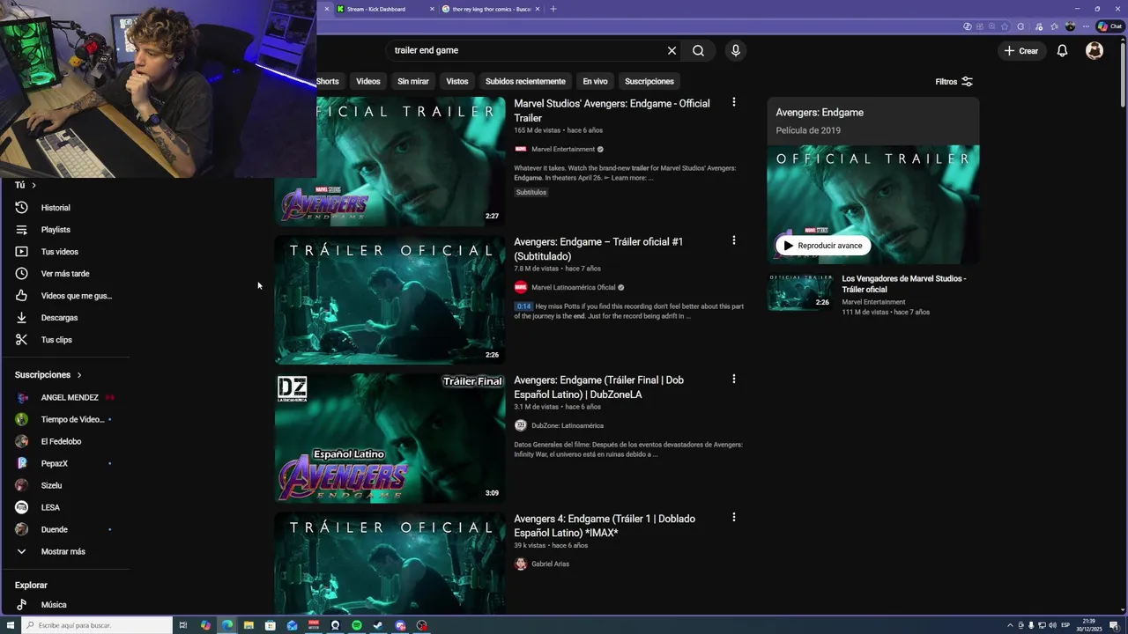Jump to 0:14 timestamp in Tráiler oficial #1
Screen dimensions: 1128x634
(x=523, y=306)
